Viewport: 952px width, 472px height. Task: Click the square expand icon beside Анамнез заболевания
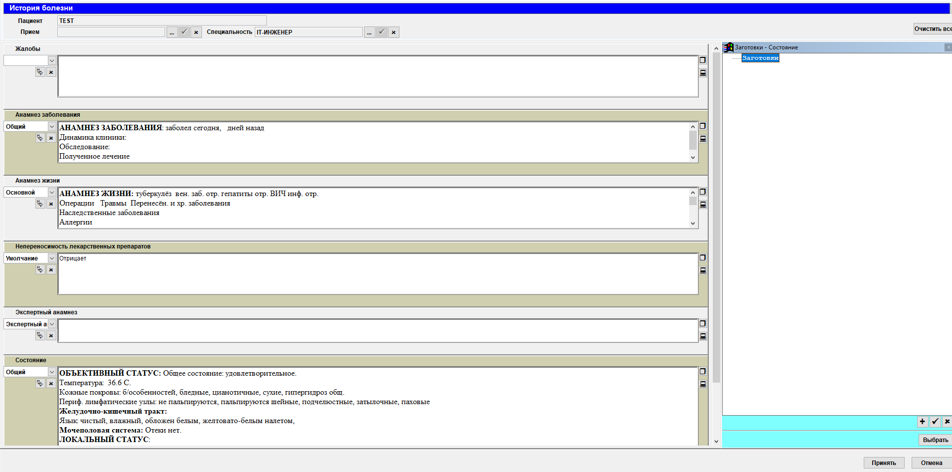(x=703, y=126)
